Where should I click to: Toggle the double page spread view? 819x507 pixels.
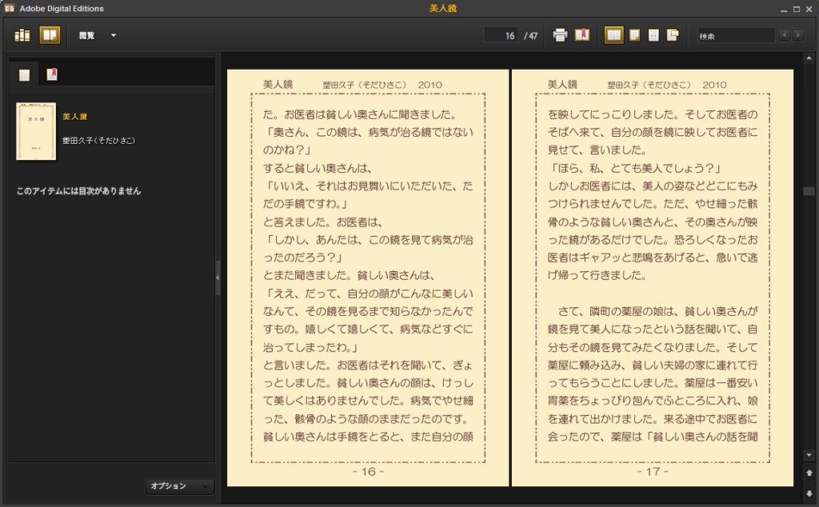tap(613, 35)
